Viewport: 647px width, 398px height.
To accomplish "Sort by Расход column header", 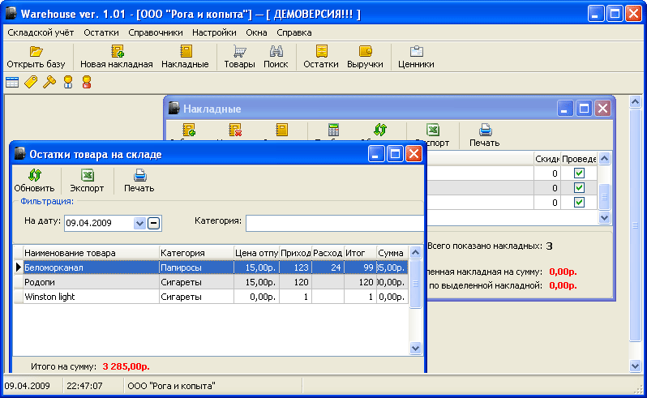I will (x=328, y=253).
